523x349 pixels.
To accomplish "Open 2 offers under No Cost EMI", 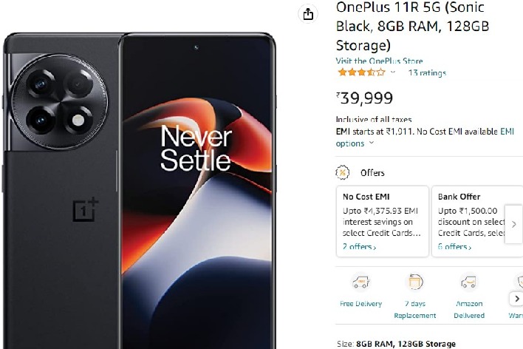I will point(359,247).
